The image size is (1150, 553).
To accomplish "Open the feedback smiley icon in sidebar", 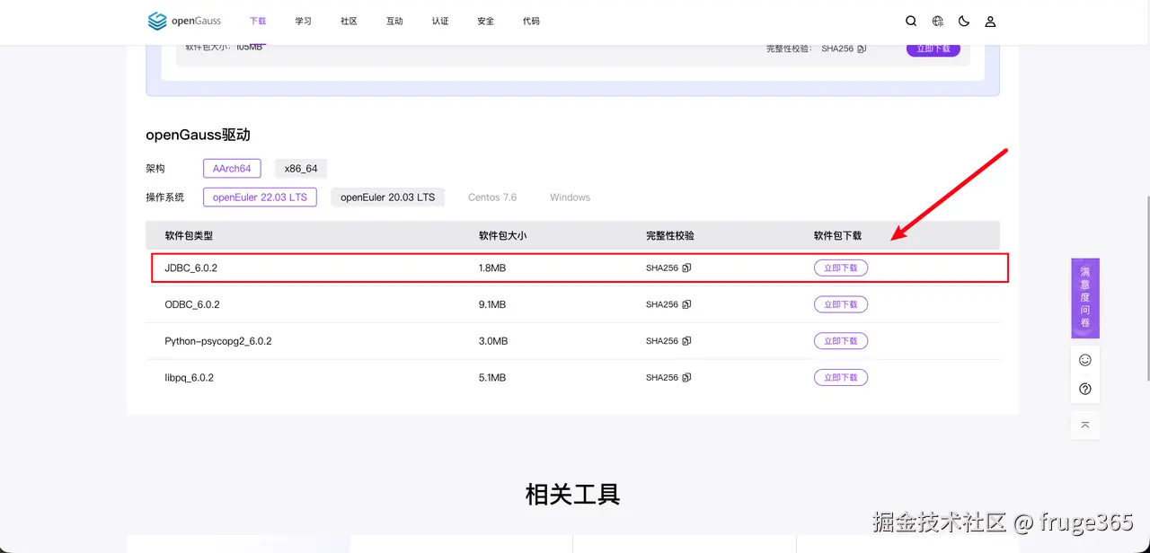I will click(1084, 359).
